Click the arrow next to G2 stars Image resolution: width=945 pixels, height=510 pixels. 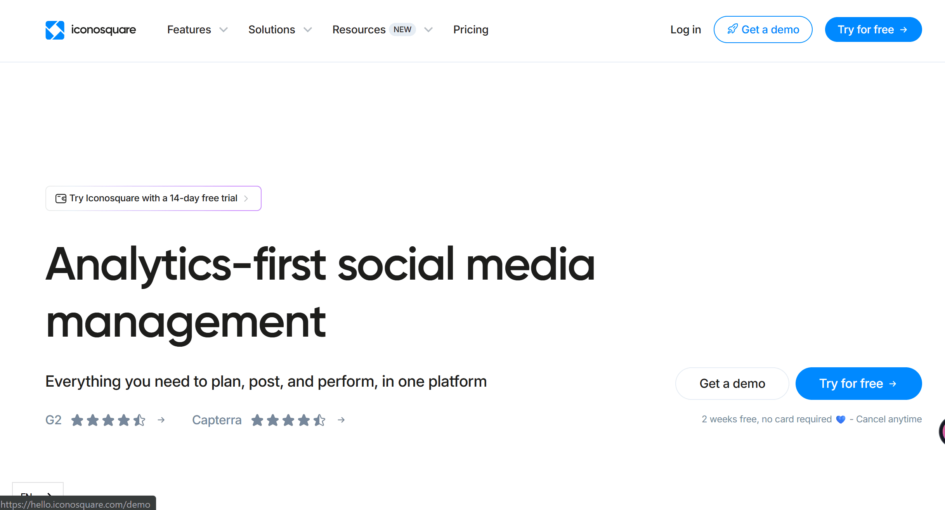point(161,420)
